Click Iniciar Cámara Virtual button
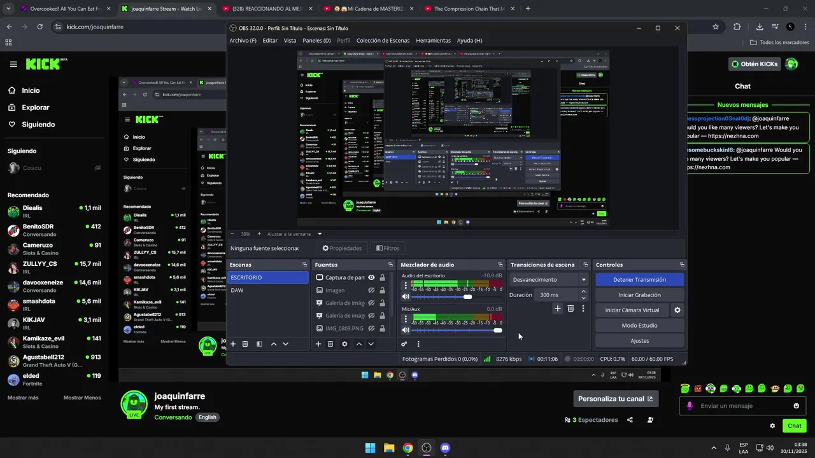 [x=632, y=310]
